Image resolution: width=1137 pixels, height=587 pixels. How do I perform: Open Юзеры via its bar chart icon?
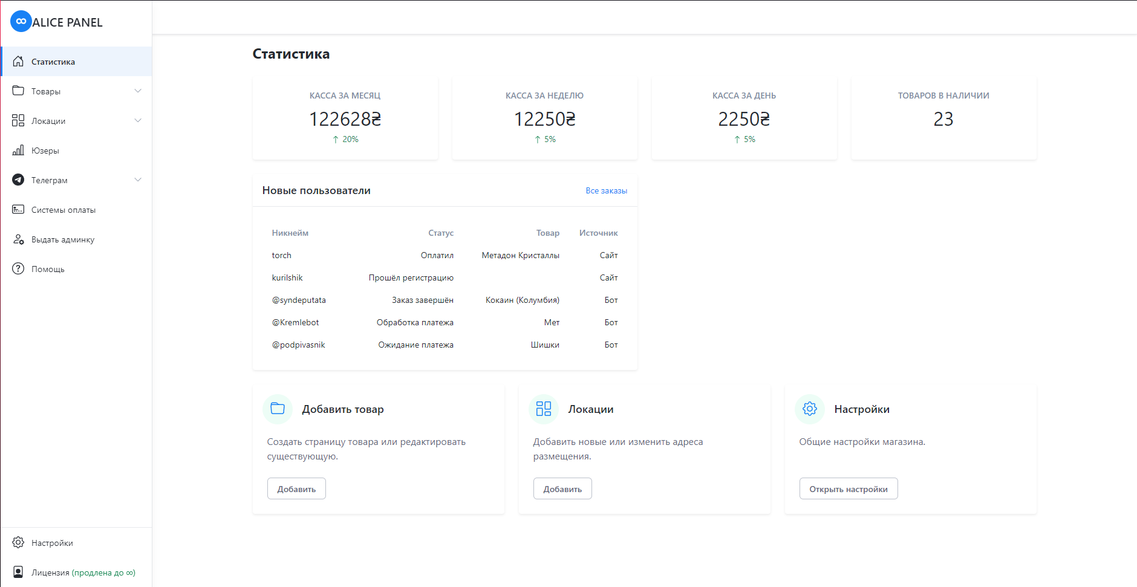coord(18,150)
